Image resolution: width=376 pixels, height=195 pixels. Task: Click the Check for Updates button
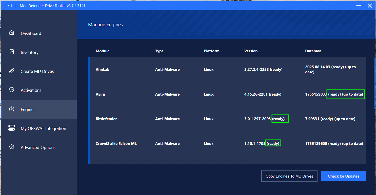[344, 176]
